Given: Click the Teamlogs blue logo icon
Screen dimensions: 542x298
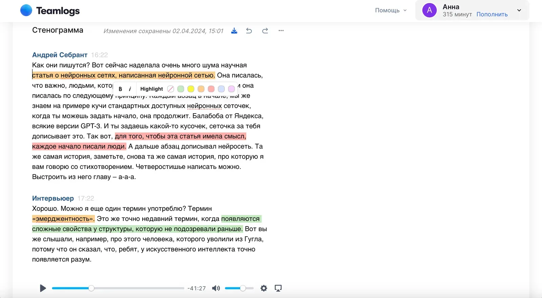Looking at the screenshot, I should pyautogui.click(x=26, y=11).
